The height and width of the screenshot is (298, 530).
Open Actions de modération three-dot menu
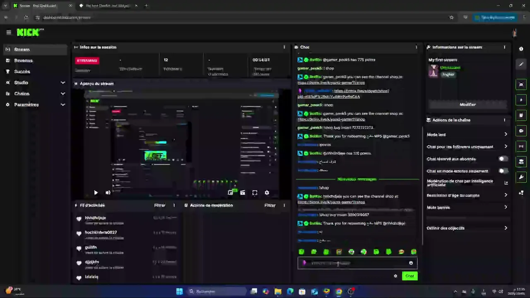284,205
